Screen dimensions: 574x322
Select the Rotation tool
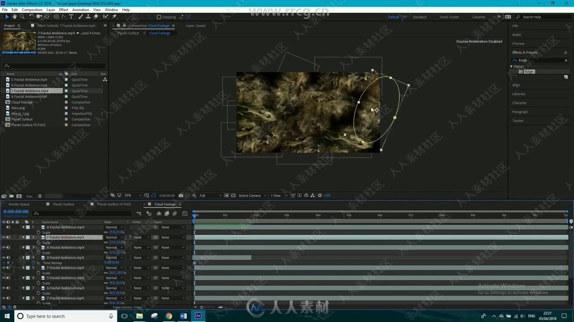click(31, 17)
